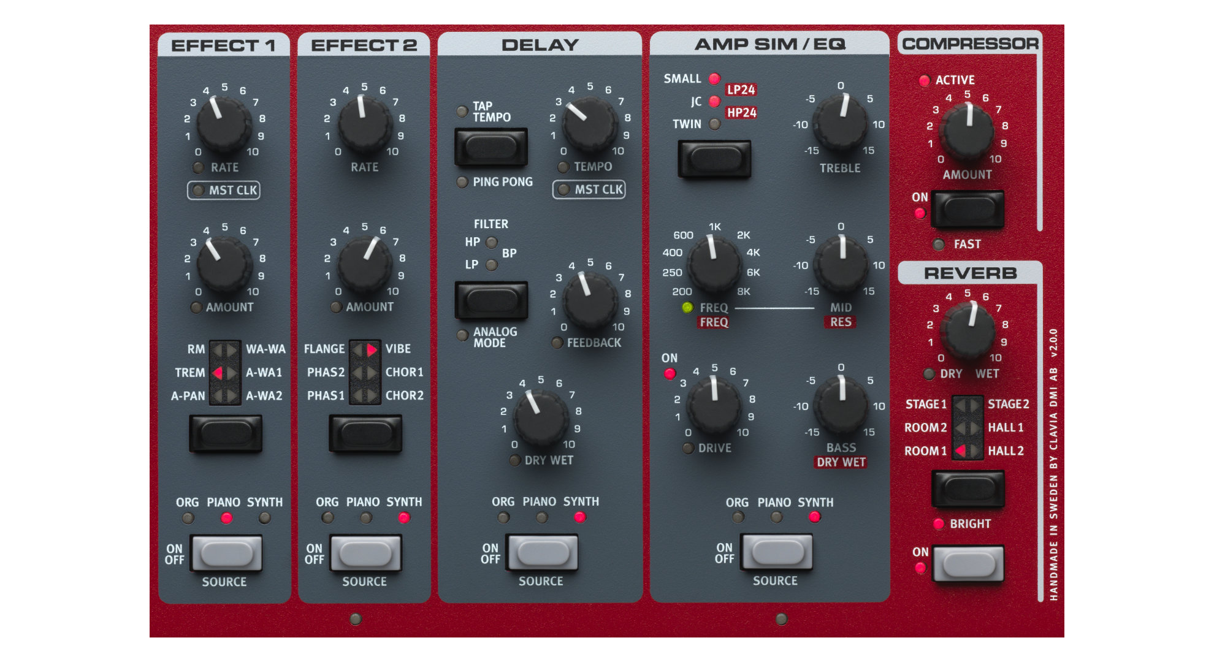Click the Reverb Dry LED
This screenshot has height=662, width=1214.
coord(929,374)
